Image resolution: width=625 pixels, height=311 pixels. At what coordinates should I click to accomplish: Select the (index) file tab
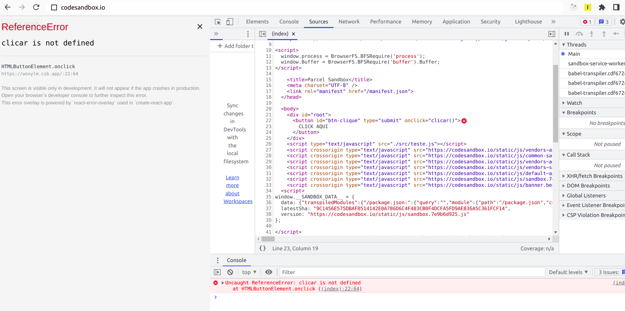point(280,34)
